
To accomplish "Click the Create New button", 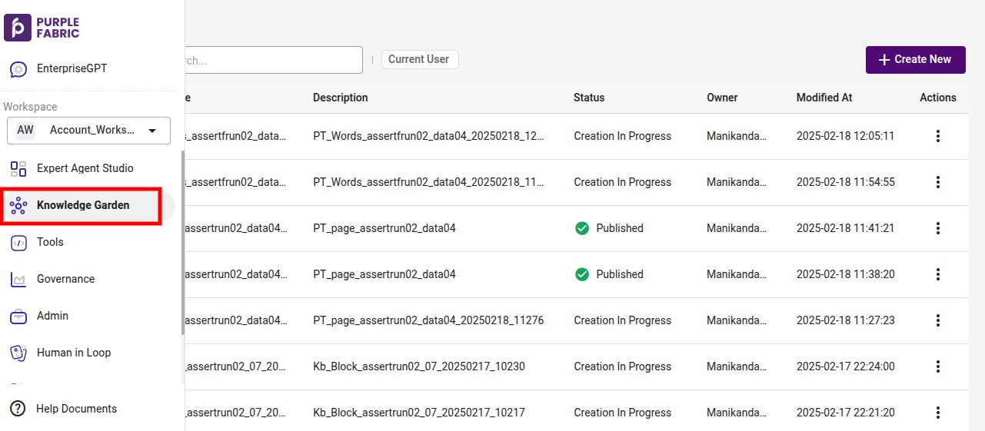I will (x=916, y=60).
